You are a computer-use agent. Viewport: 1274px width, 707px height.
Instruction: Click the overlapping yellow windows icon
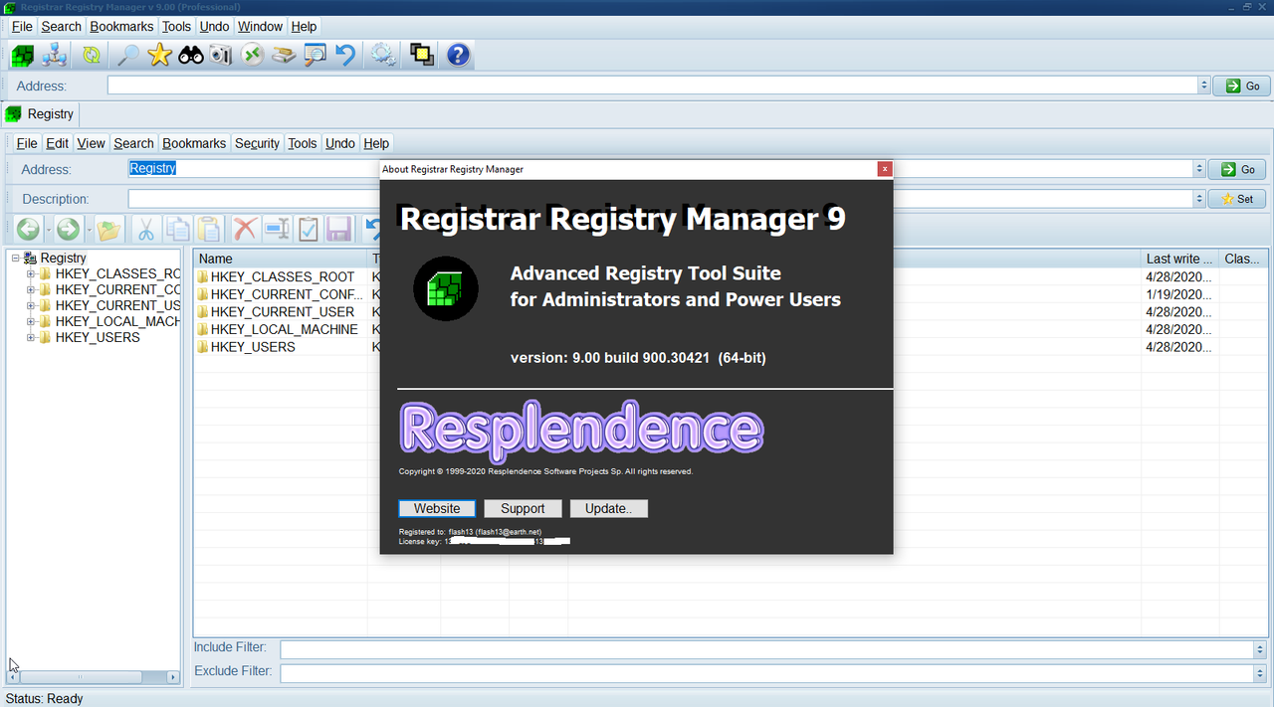click(x=422, y=56)
